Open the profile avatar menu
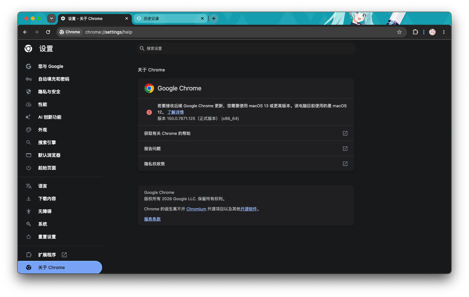Viewport: 469px width, 297px height. tap(432, 32)
